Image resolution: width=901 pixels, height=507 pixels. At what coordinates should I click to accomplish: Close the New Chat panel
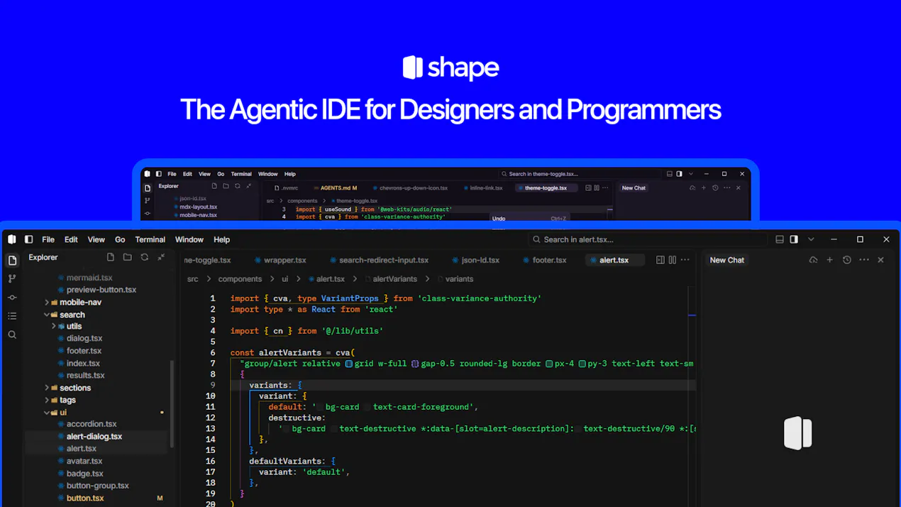pyautogui.click(x=881, y=261)
